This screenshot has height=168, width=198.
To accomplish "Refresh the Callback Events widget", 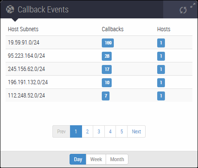I will point(183,10).
